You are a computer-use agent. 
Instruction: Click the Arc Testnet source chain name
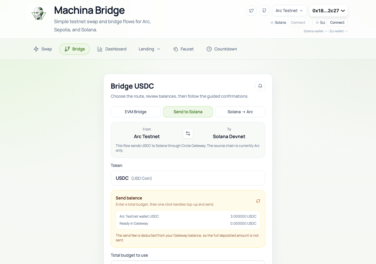point(147,136)
